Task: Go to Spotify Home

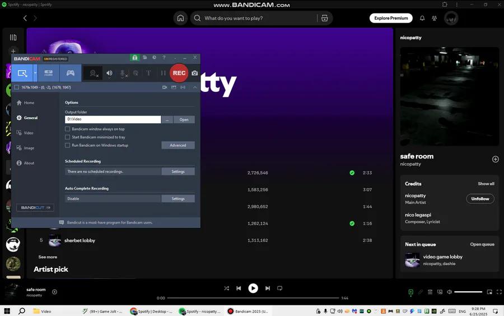Action: (x=181, y=18)
